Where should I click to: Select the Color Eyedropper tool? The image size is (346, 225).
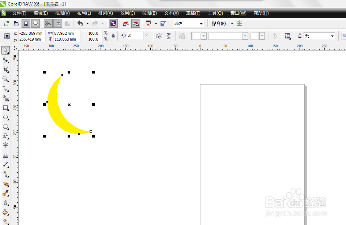(5, 193)
